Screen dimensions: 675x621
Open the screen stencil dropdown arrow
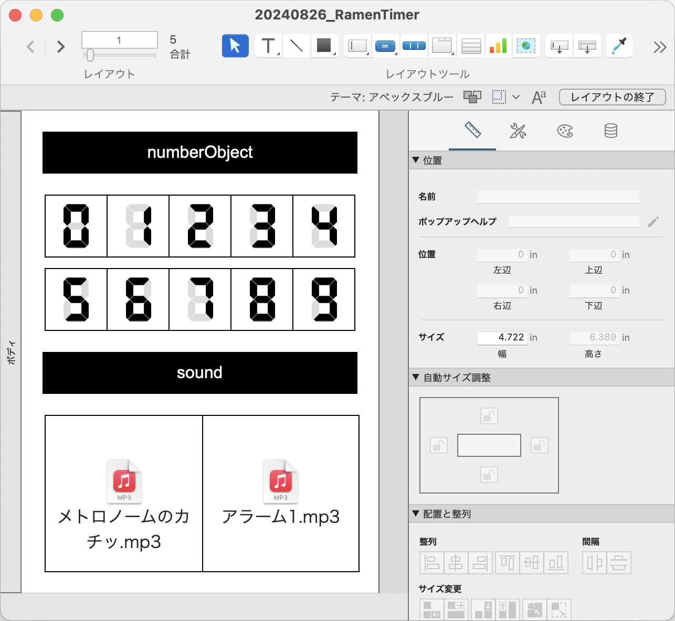516,97
